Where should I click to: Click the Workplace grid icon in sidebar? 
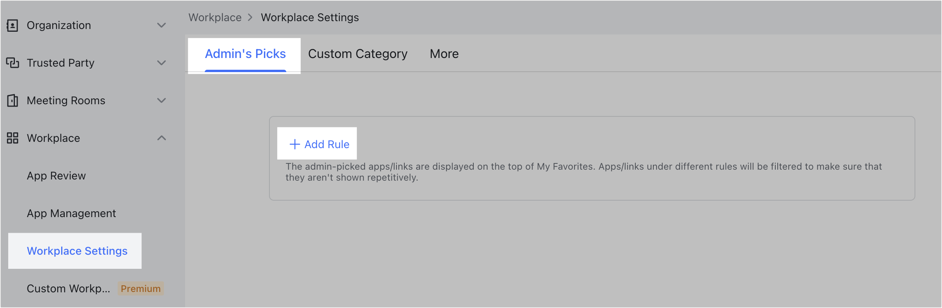(x=13, y=138)
